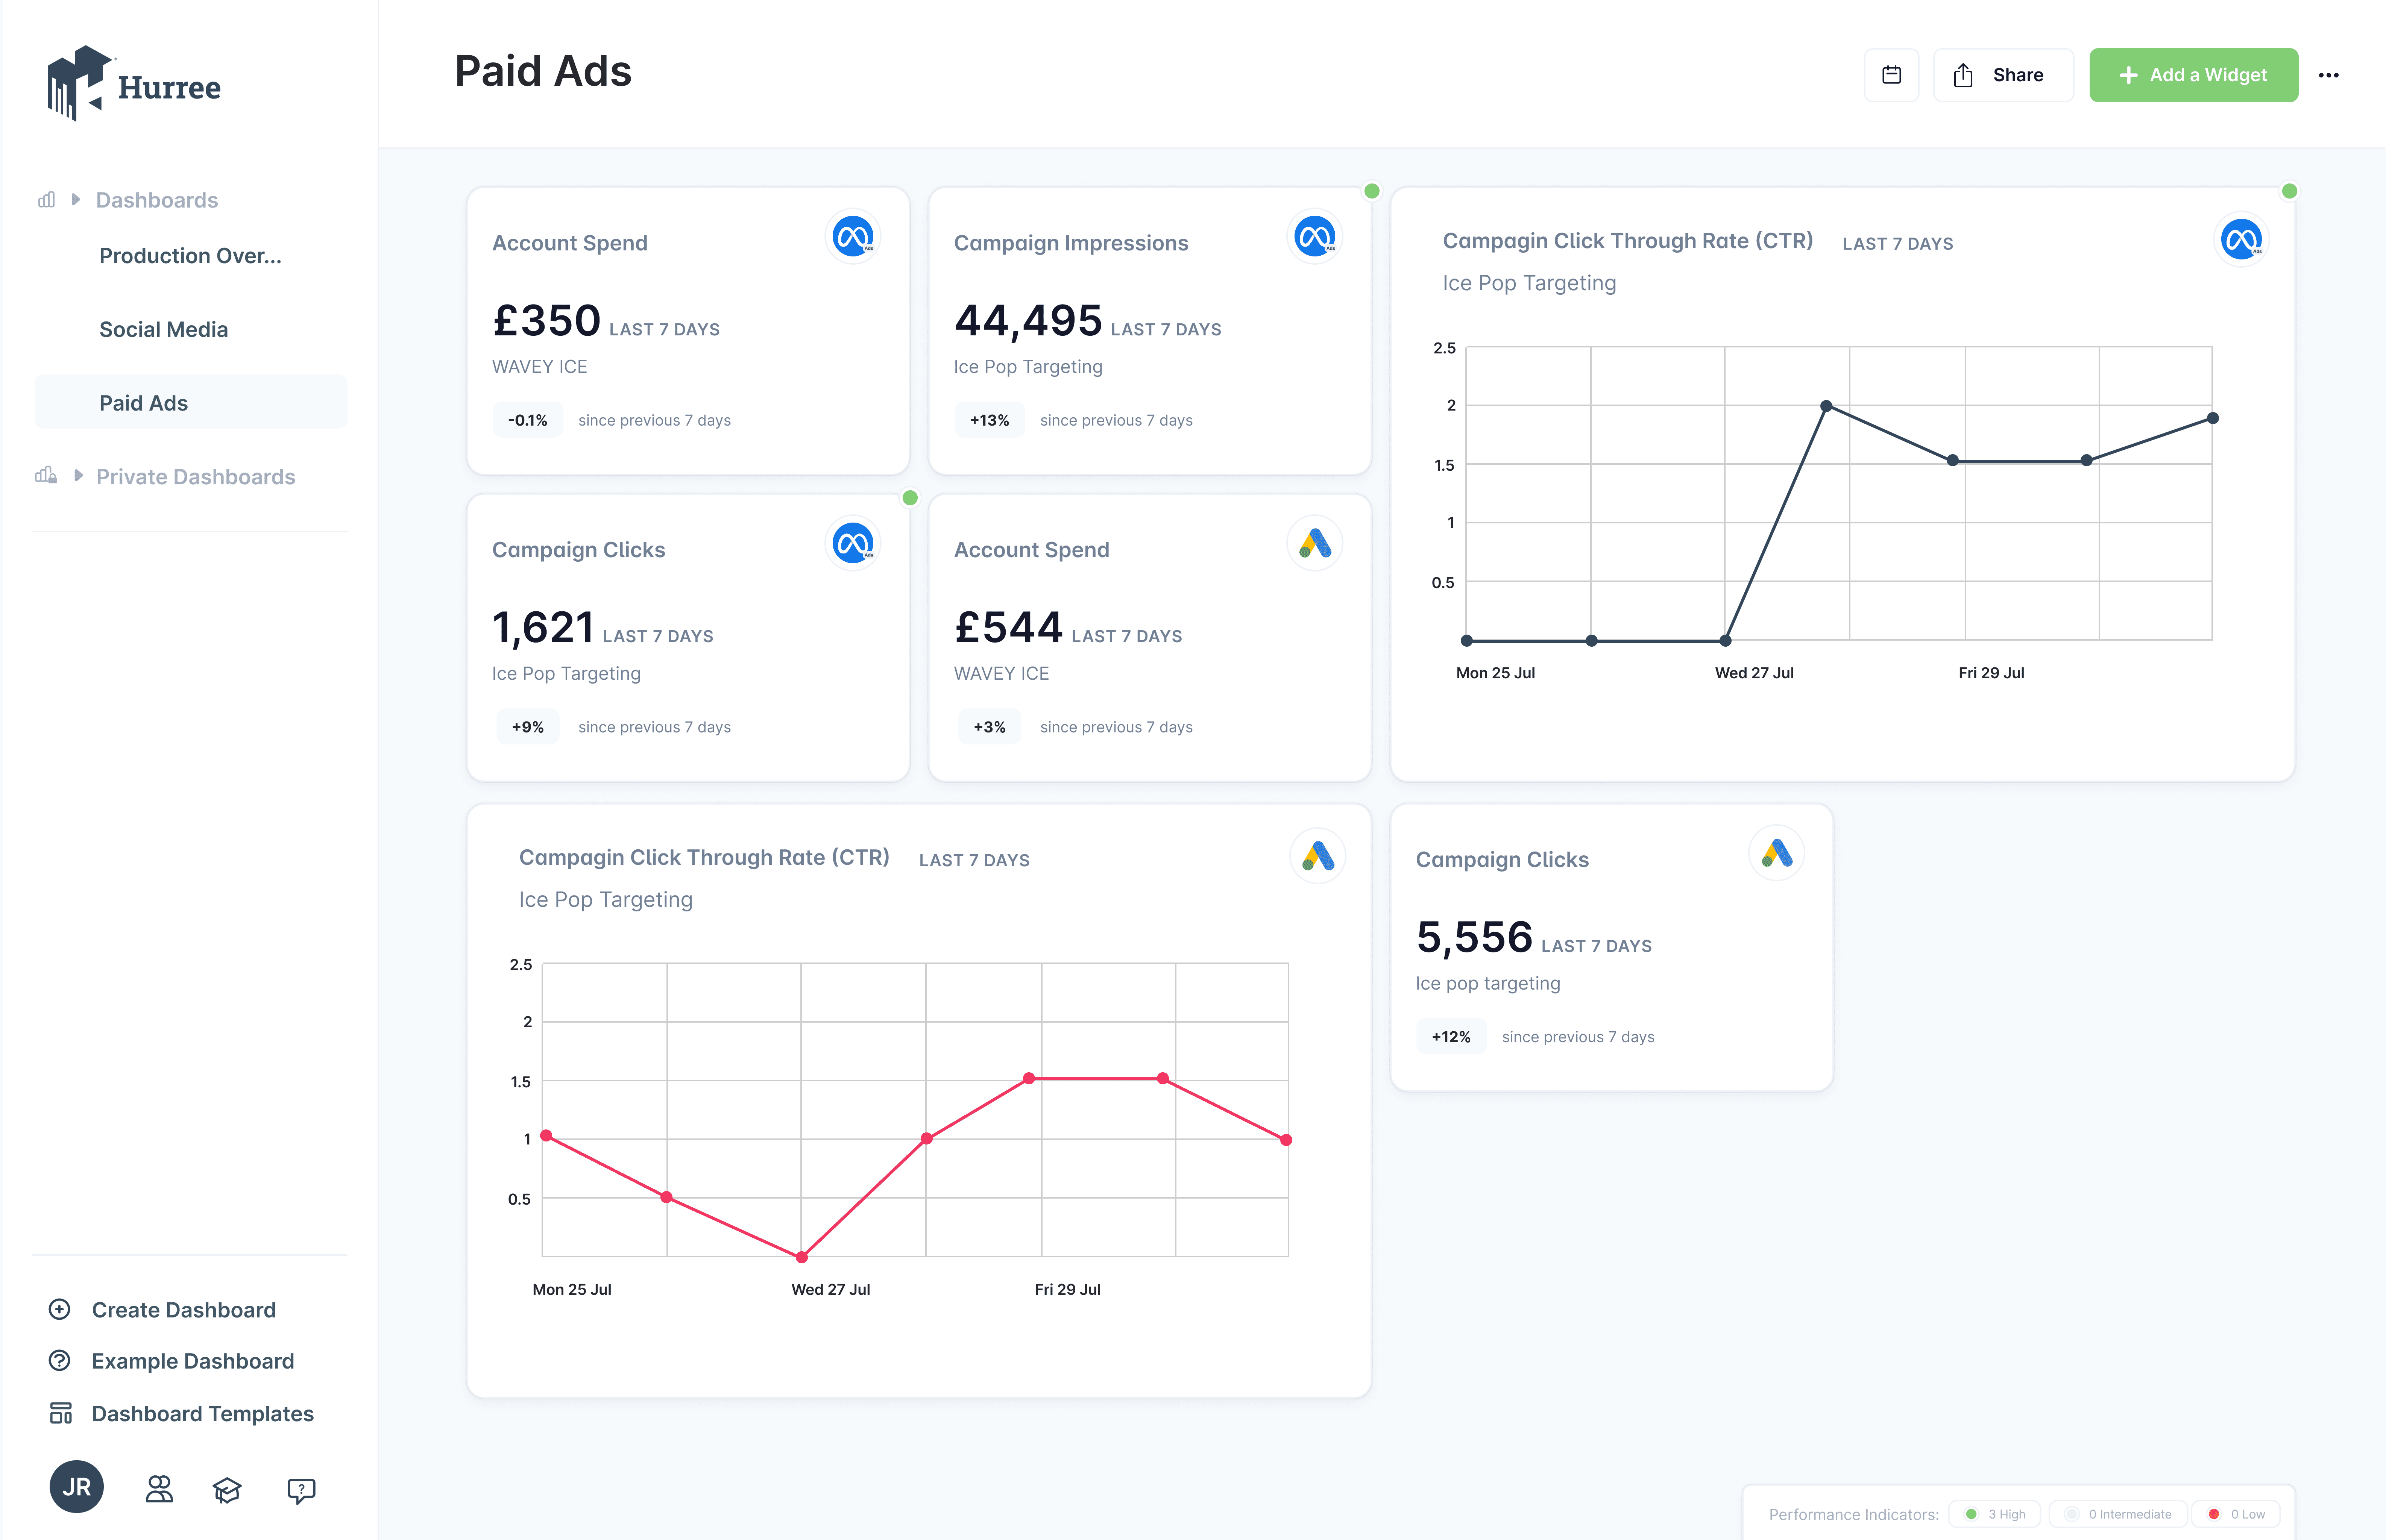Open the calendar date picker icon
2386x1540 pixels.
(1891, 75)
